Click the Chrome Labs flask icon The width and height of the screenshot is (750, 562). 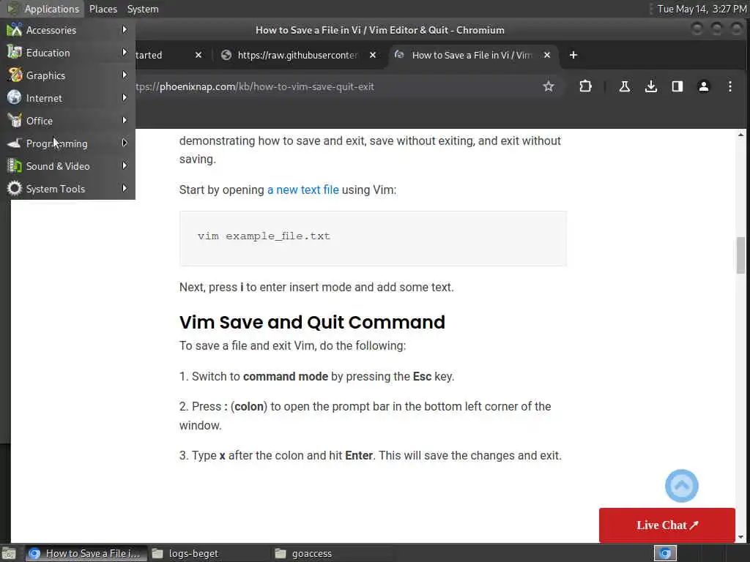(624, 86)
